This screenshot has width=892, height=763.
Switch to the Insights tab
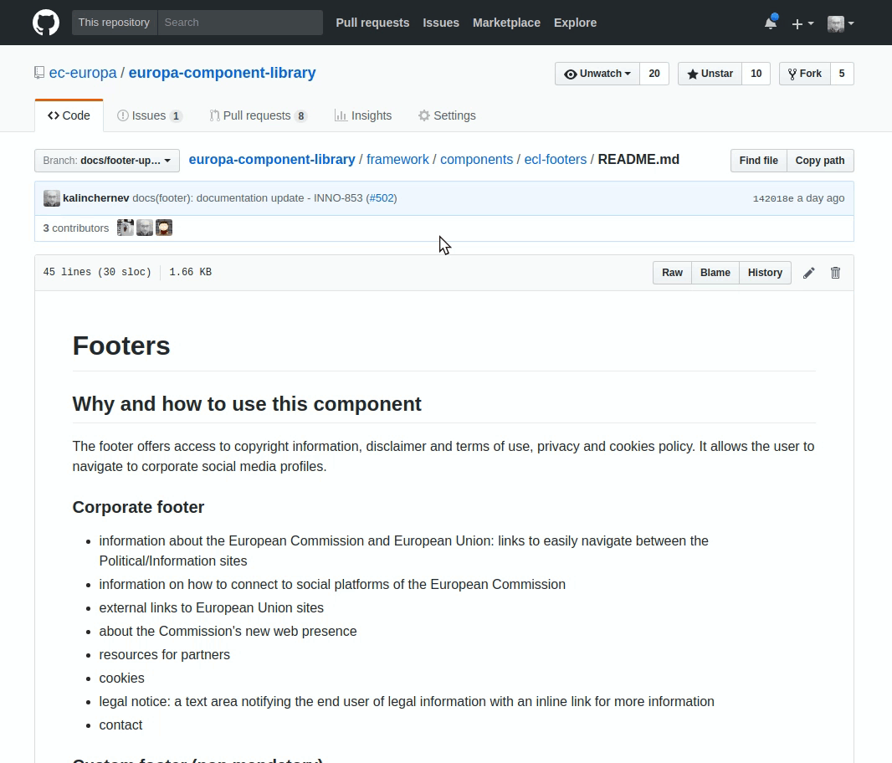click(x=363, y=115)
